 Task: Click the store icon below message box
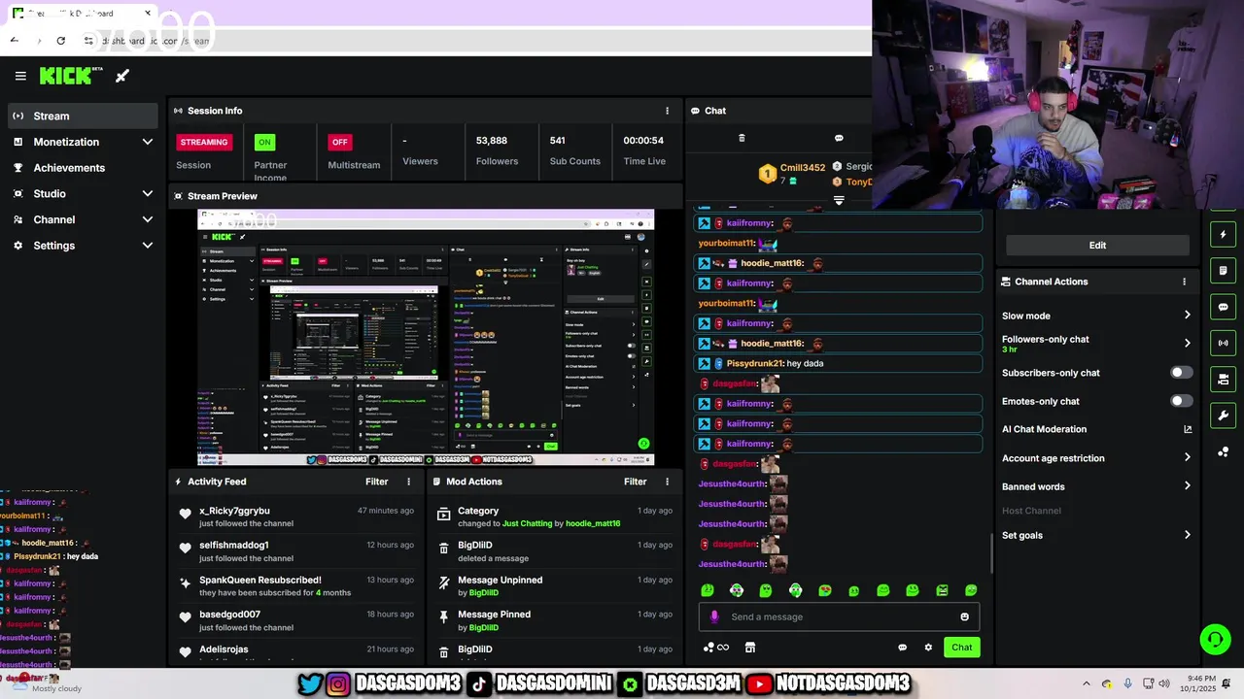pyautogui.click(x=750, y=648)
